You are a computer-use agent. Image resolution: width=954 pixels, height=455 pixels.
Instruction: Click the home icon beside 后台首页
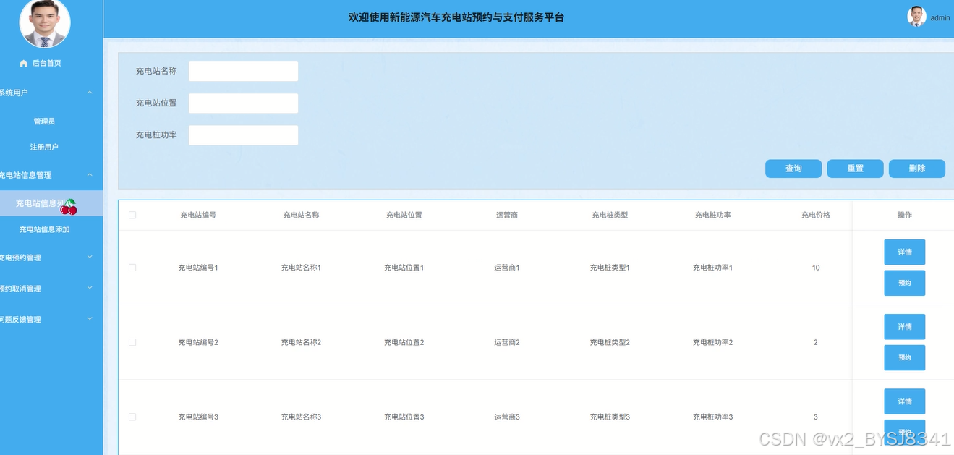24,64
